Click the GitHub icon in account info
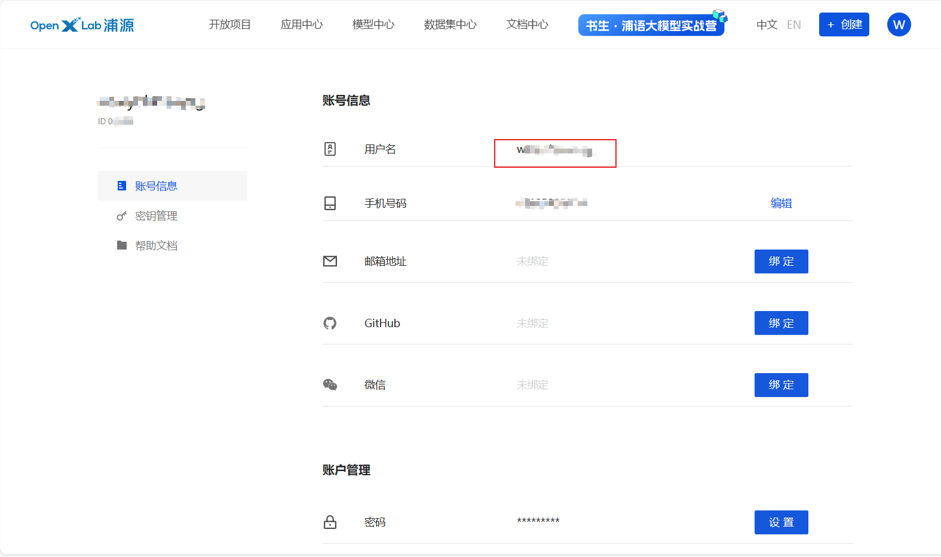Viewport: 941px width, 557px height. (x=330, y=323)
